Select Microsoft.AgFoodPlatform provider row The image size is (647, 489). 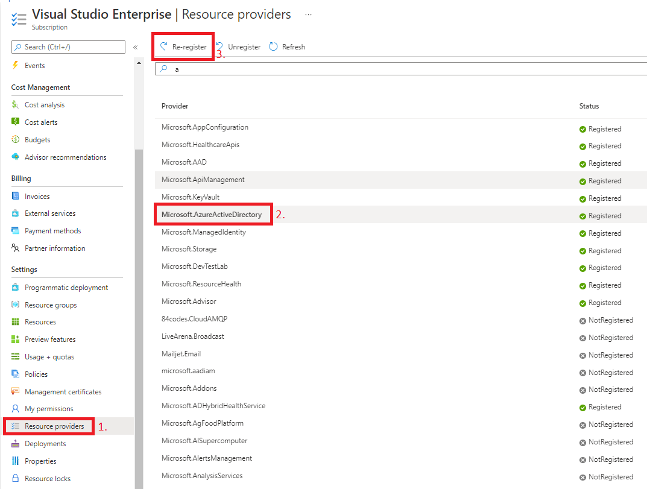coord(401,423)
